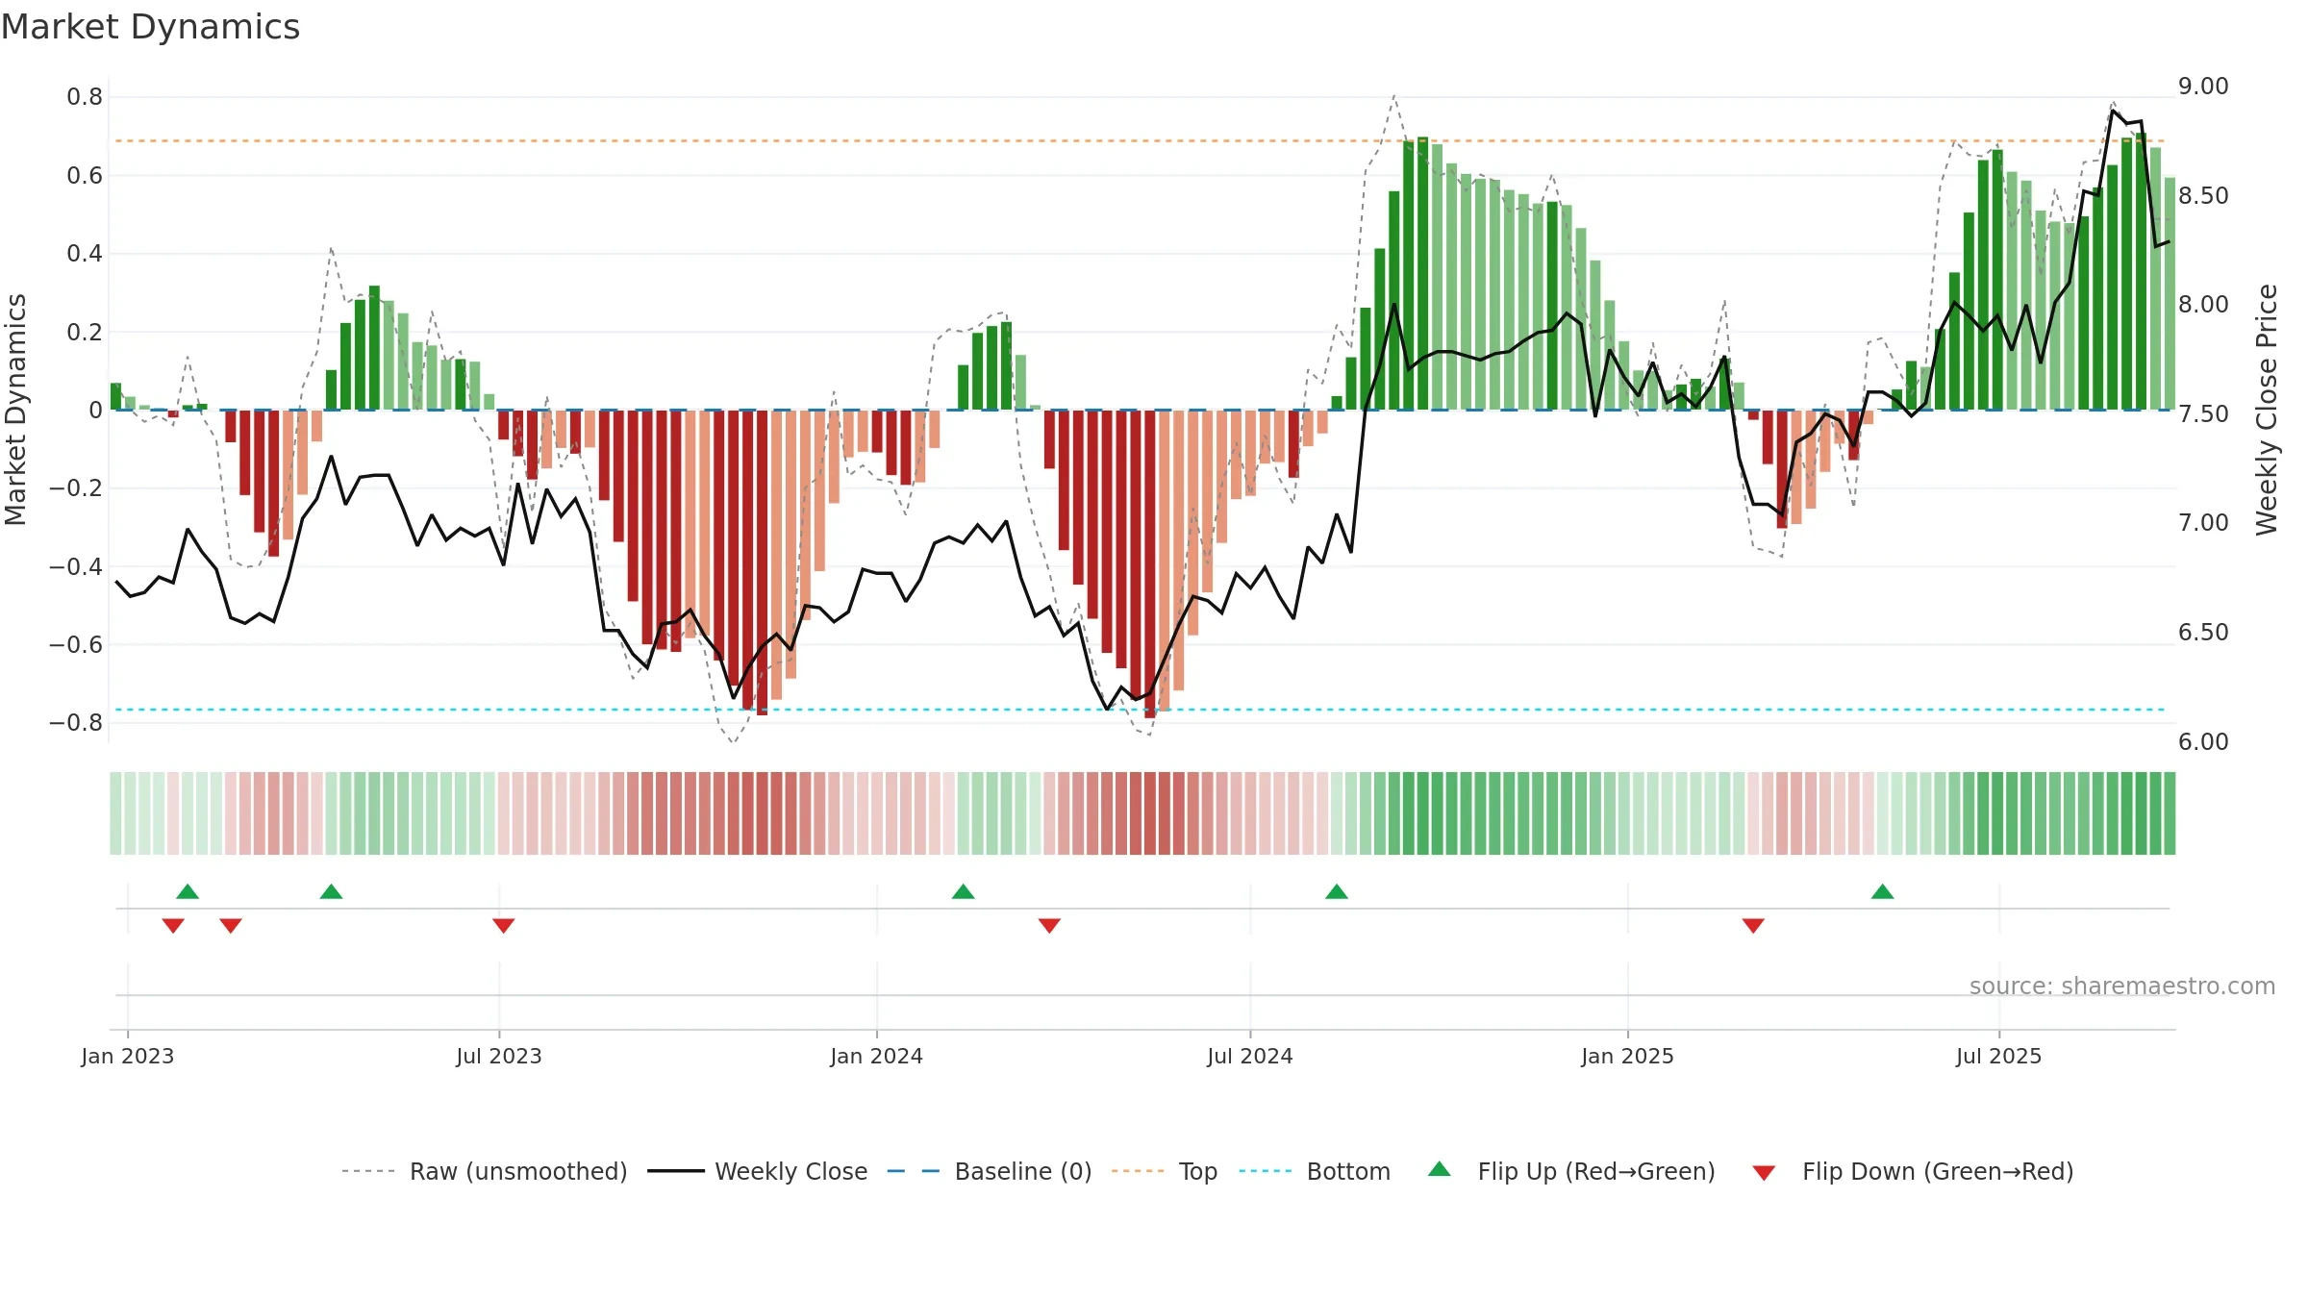Image resolution: width=2308 pixels, height=1298 pixels.
Task: Click the 9.00 price axis label
Action: (2203, 87)
